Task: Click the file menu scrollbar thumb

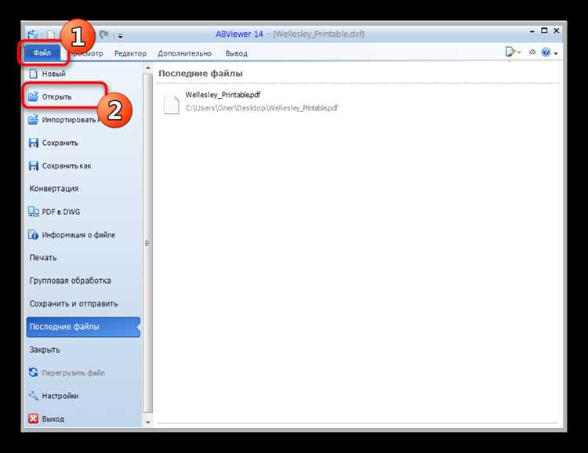Action: (147, 243)
